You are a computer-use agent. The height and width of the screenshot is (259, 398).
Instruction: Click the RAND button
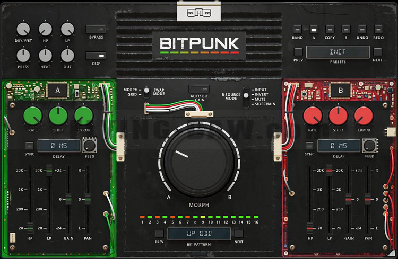pyautogui.click(x=297, y=30)
